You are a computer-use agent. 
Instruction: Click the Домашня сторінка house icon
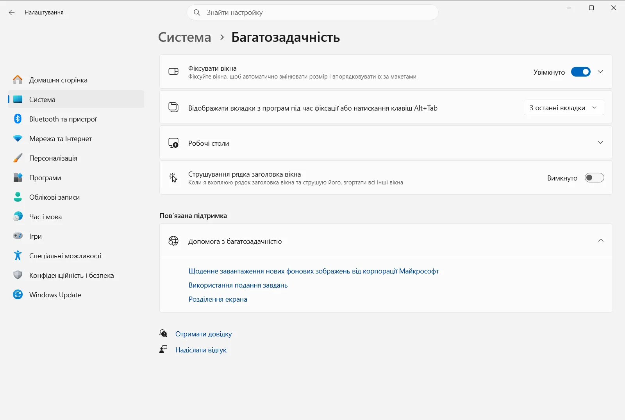(x=18, y=80)
